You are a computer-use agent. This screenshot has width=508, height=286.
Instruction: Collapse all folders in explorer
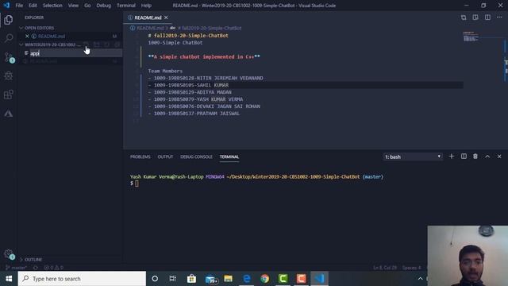117,44
